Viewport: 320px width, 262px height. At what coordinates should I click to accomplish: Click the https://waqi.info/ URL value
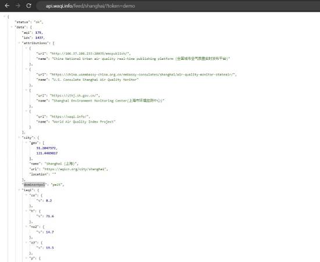tap(70, 117)
